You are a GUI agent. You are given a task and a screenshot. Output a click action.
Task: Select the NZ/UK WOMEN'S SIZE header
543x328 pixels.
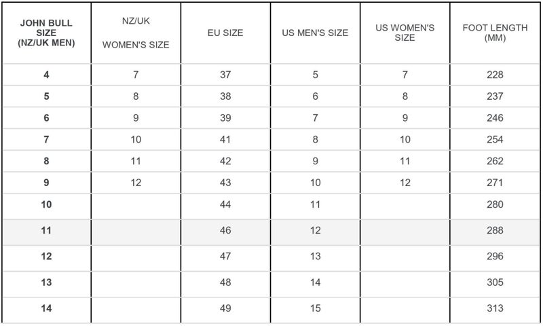[136, 33]
